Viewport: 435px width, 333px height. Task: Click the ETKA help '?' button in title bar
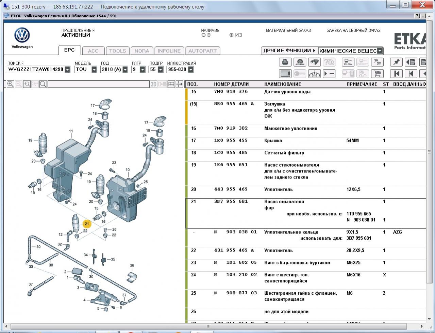pyautogui.click(x=417, y=16)
